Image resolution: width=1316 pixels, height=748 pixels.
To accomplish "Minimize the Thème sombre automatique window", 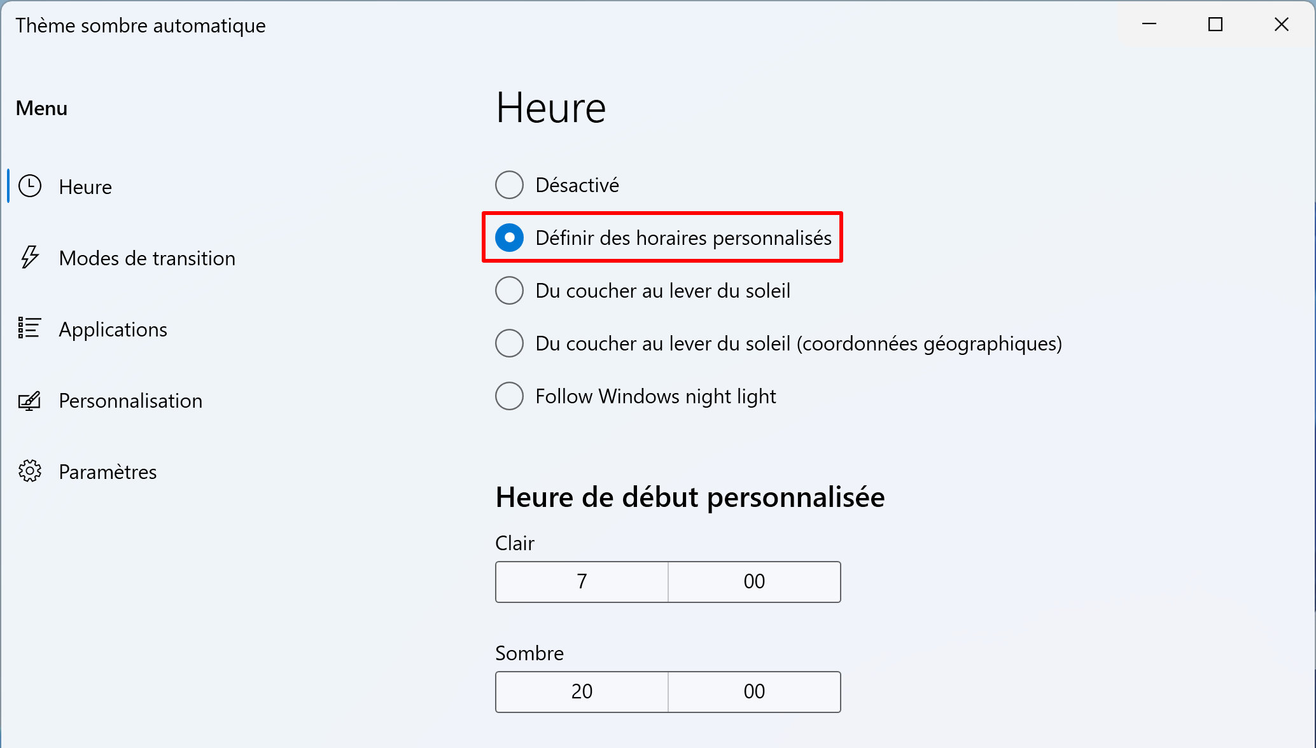I will (1149, 24).
